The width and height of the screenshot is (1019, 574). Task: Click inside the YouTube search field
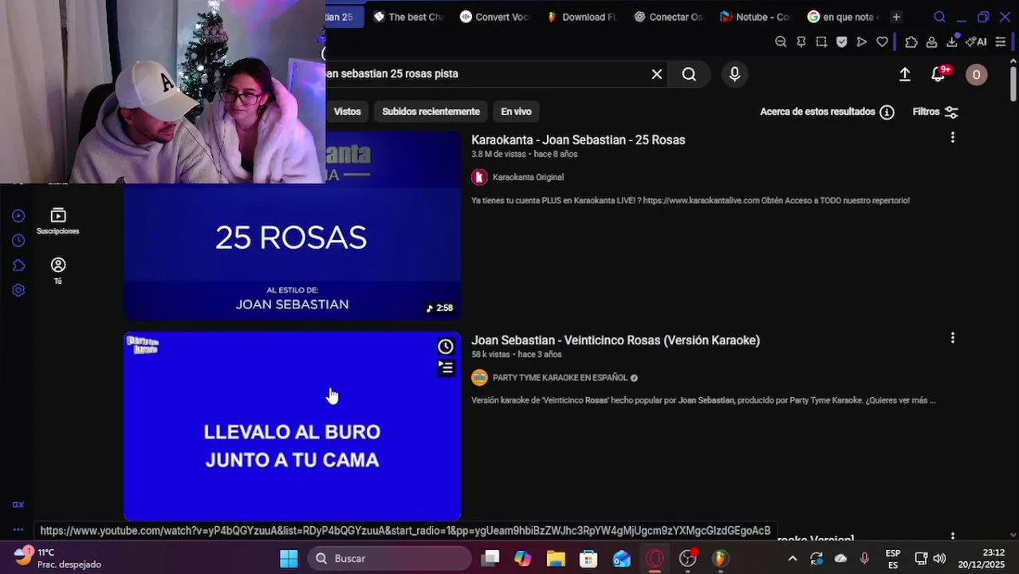pos(486,74)
